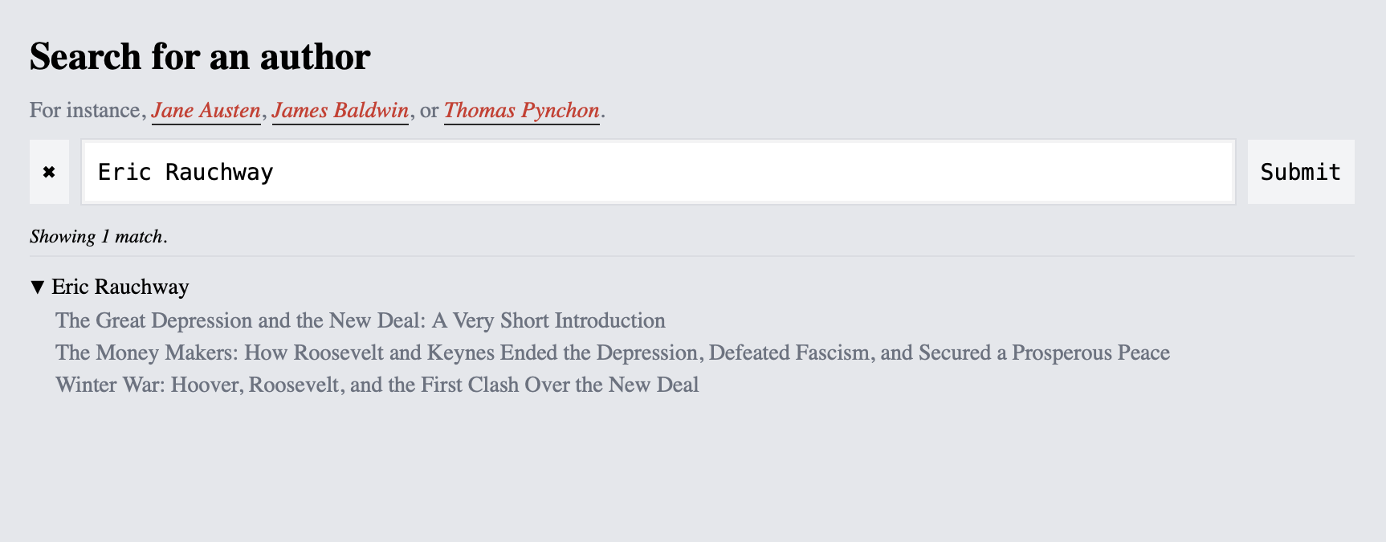Click the Eric Rauchway result name
The image size is (1386, 542).
[x=120, y=287]
